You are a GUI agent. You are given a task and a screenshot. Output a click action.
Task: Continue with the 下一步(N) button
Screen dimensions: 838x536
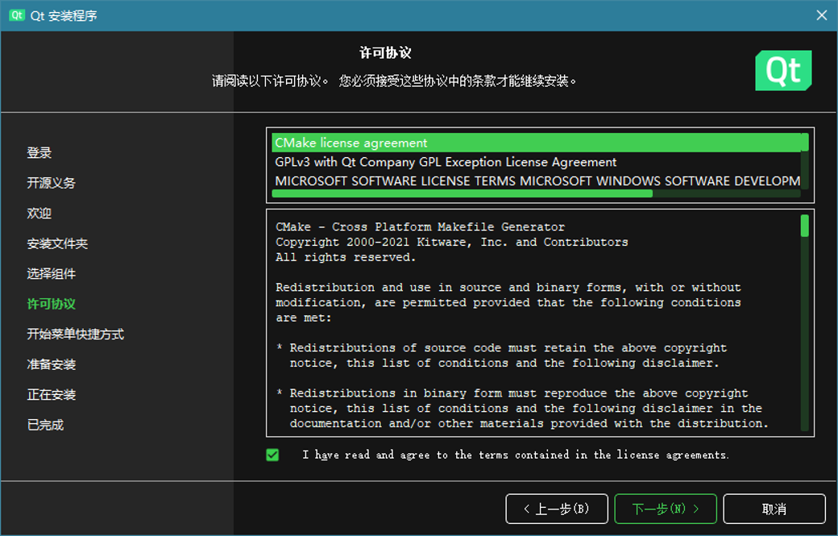pyautogui.click(x=666, y=509)
